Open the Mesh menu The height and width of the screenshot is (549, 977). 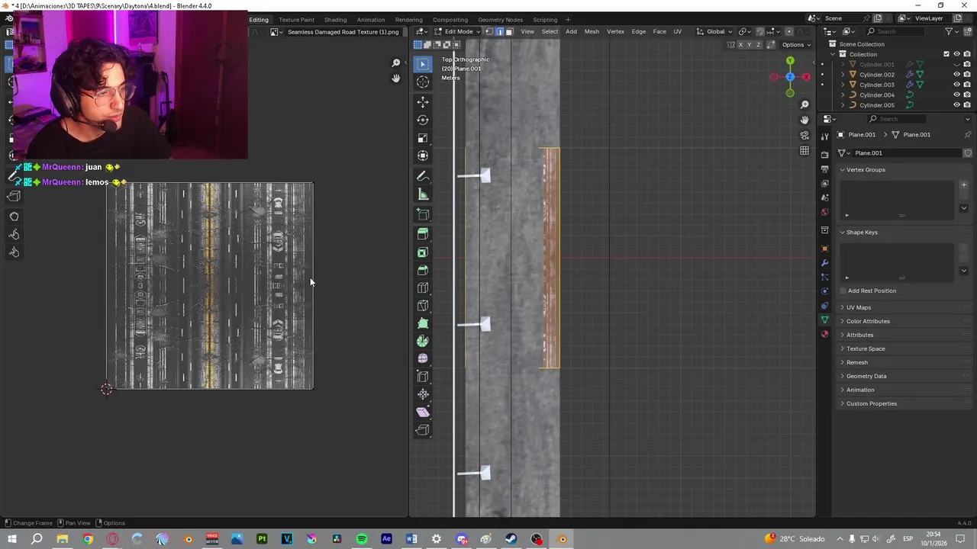tap(592, 31)
